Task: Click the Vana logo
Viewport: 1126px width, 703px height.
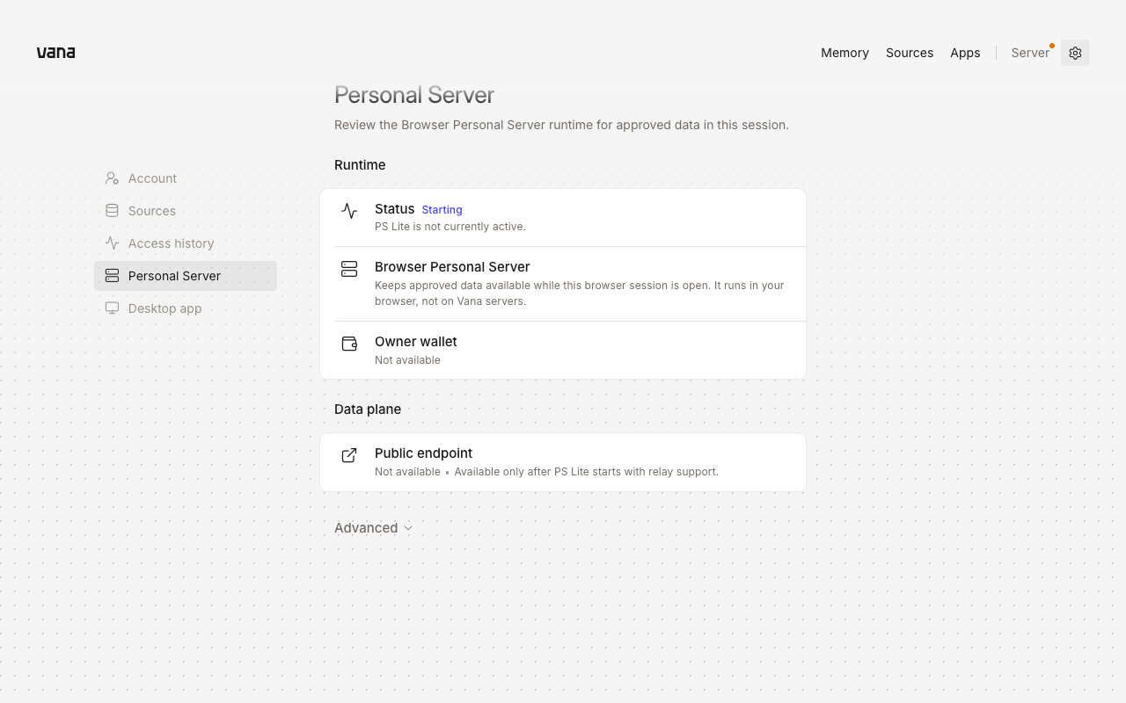Action: (x=55, y=53)
